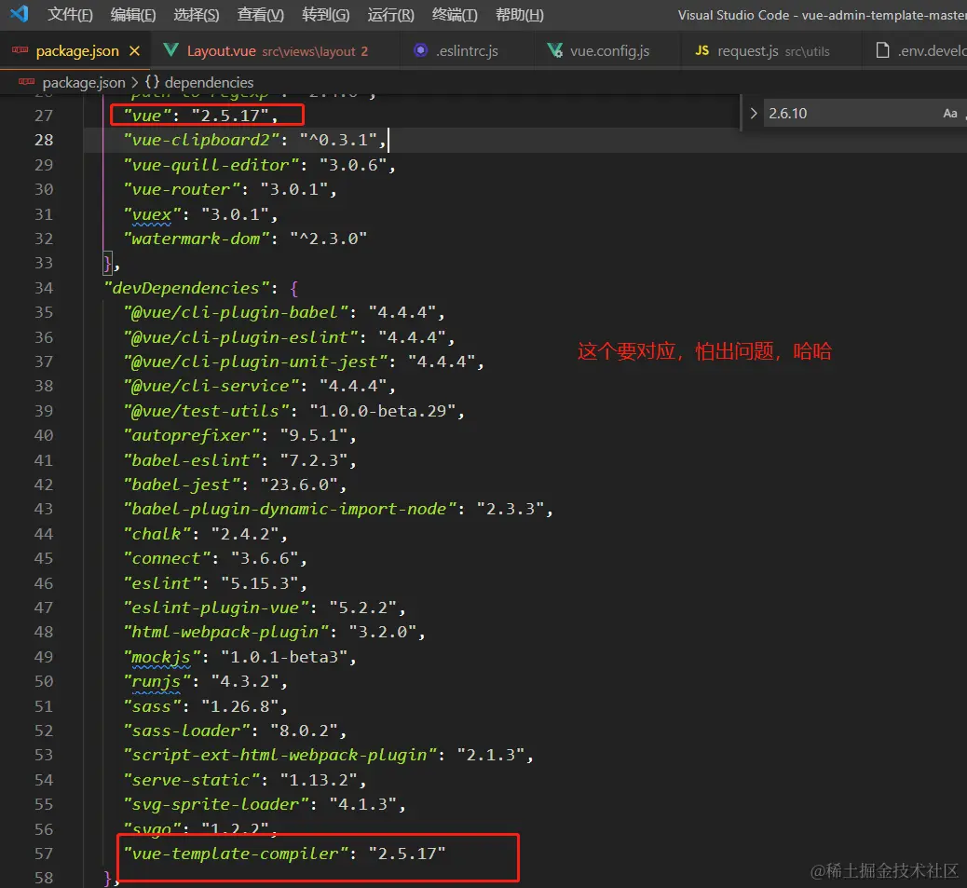
Task: Click package.json in the breadcrumb
Action: [84, 83]
